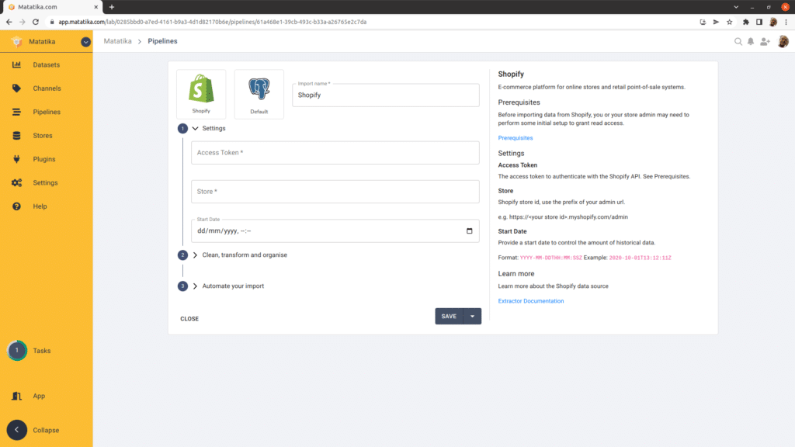This screenshot has height=447, width=795.
Task: Go to Datasets in the sidebar
Action: [x=46, y=64]
